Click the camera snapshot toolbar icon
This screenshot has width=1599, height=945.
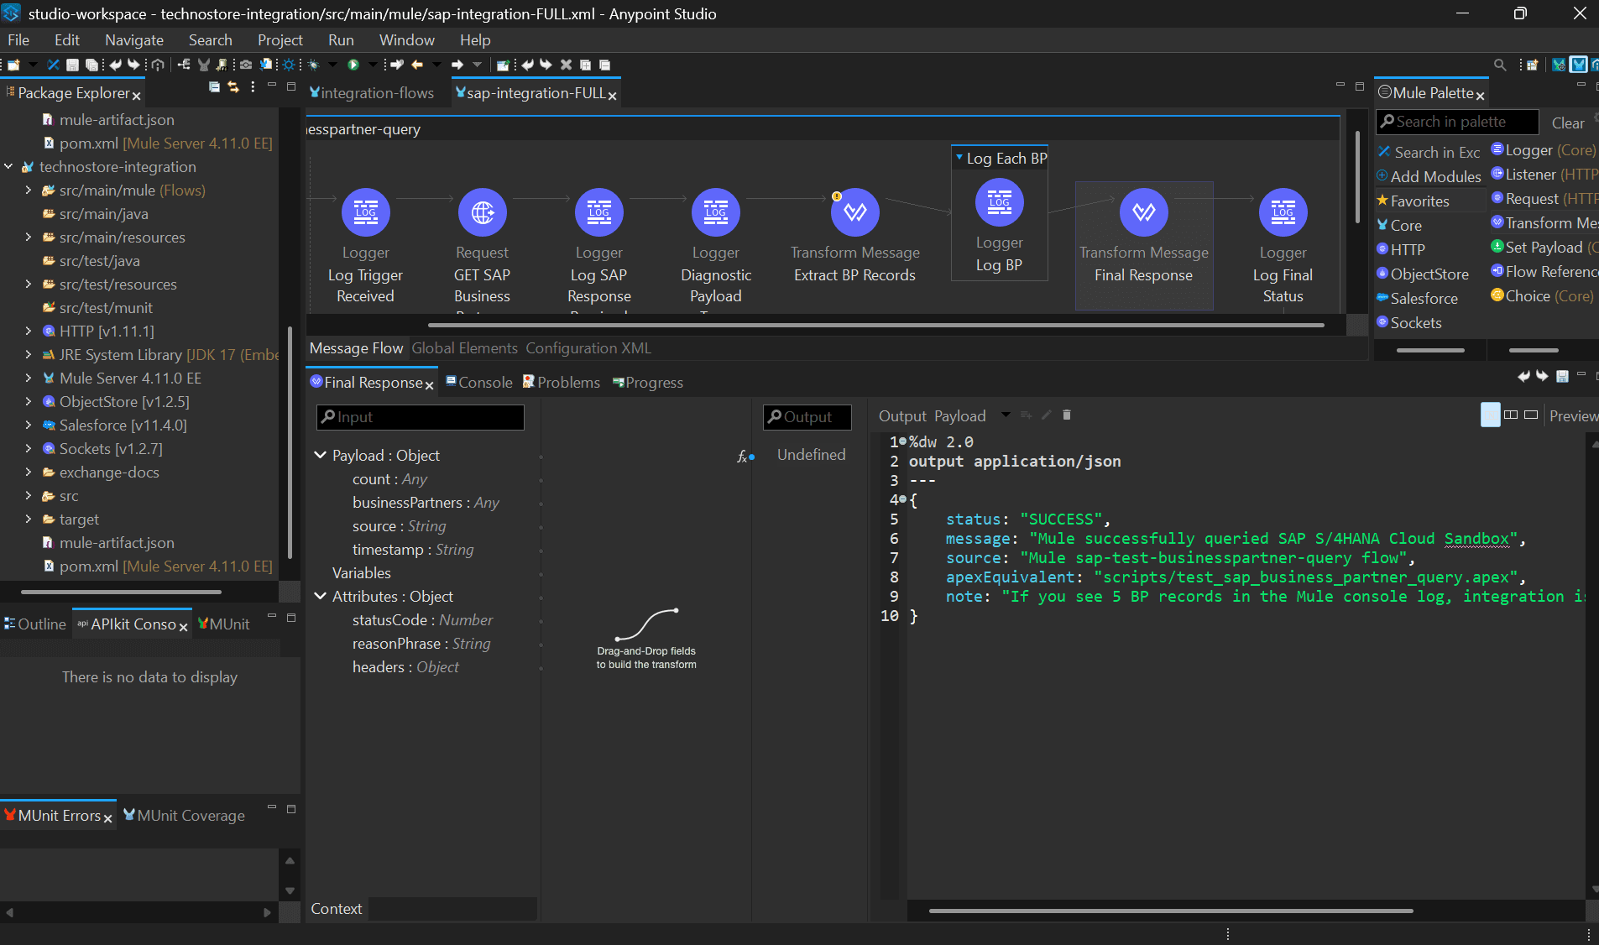coord(246,65)
